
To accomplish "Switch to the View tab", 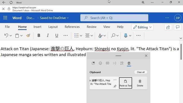I will pyautogui.click(x=107, y=27).
